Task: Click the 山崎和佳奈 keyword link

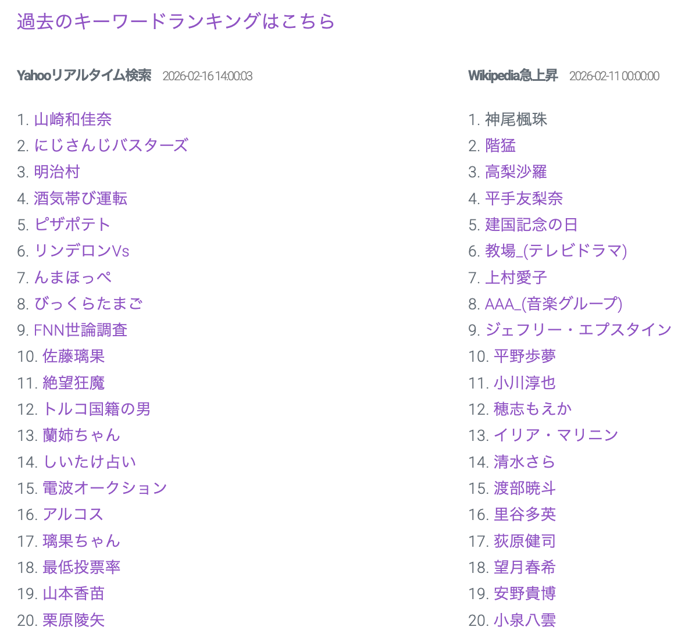Action: point(73,119)
